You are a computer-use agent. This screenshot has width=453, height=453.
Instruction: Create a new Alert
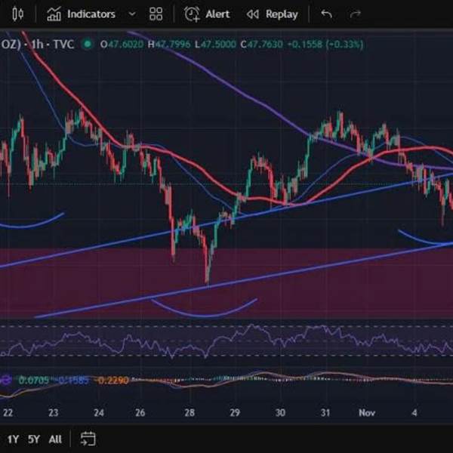[x=207, y=14]
